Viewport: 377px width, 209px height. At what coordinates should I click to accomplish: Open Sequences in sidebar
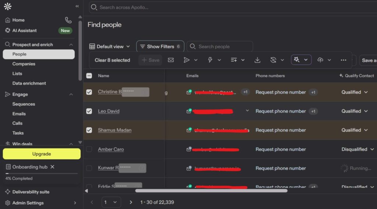pyautogui.click(x=24, y=104)
